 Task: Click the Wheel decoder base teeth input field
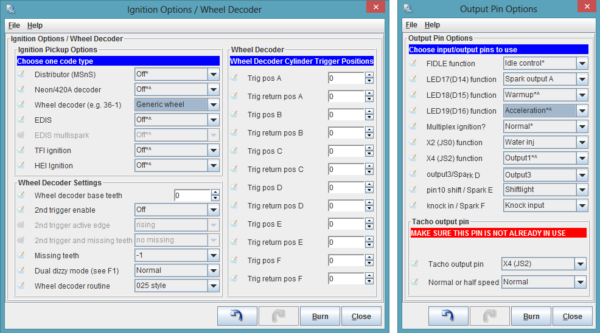click(192, 196)
